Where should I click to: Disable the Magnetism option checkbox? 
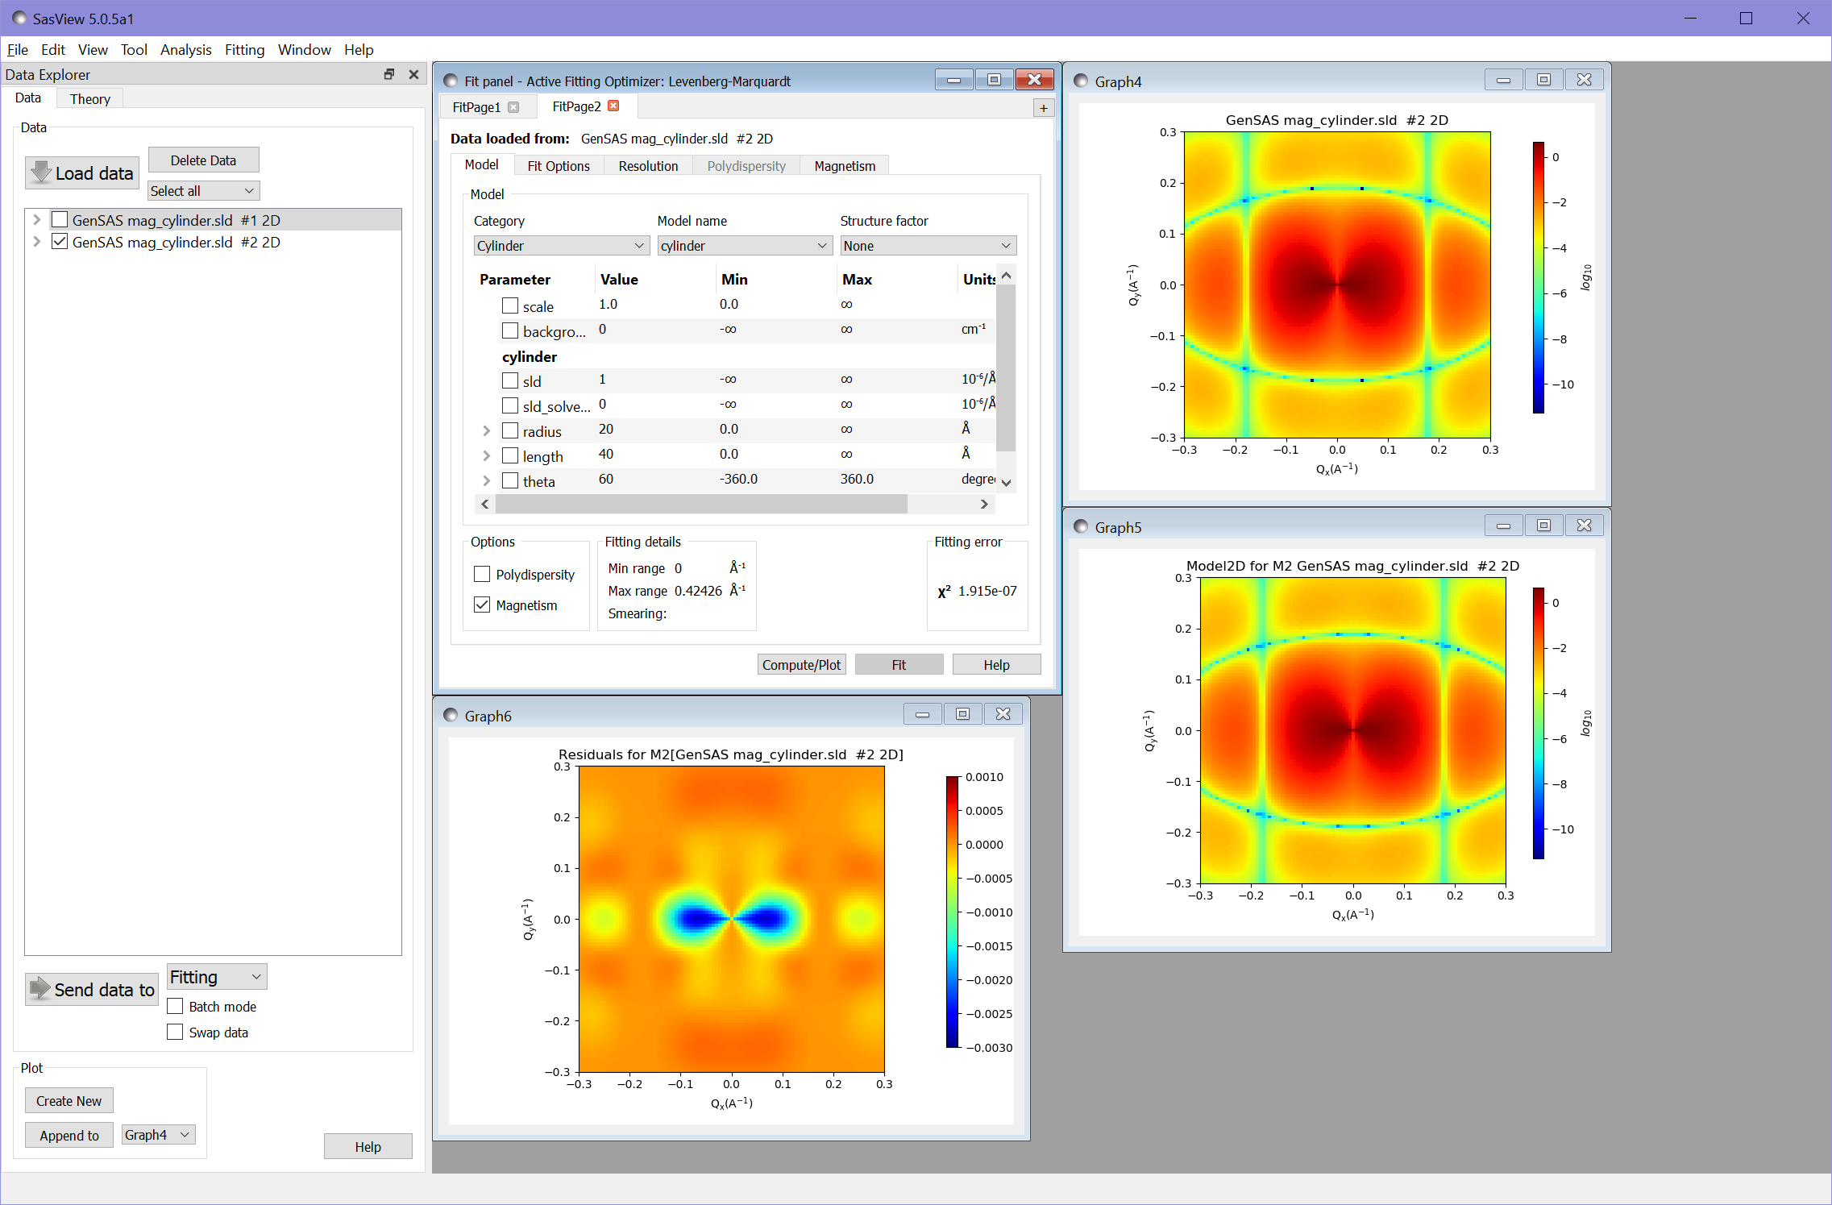[x=482, y=605]
